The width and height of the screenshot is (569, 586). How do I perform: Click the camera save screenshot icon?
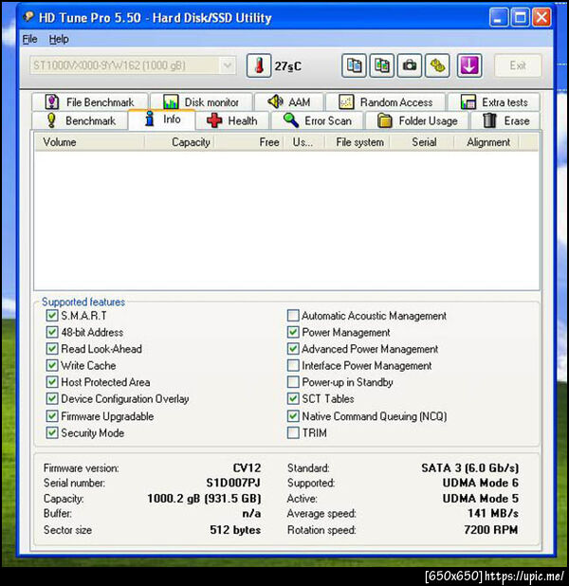[410, 65]
